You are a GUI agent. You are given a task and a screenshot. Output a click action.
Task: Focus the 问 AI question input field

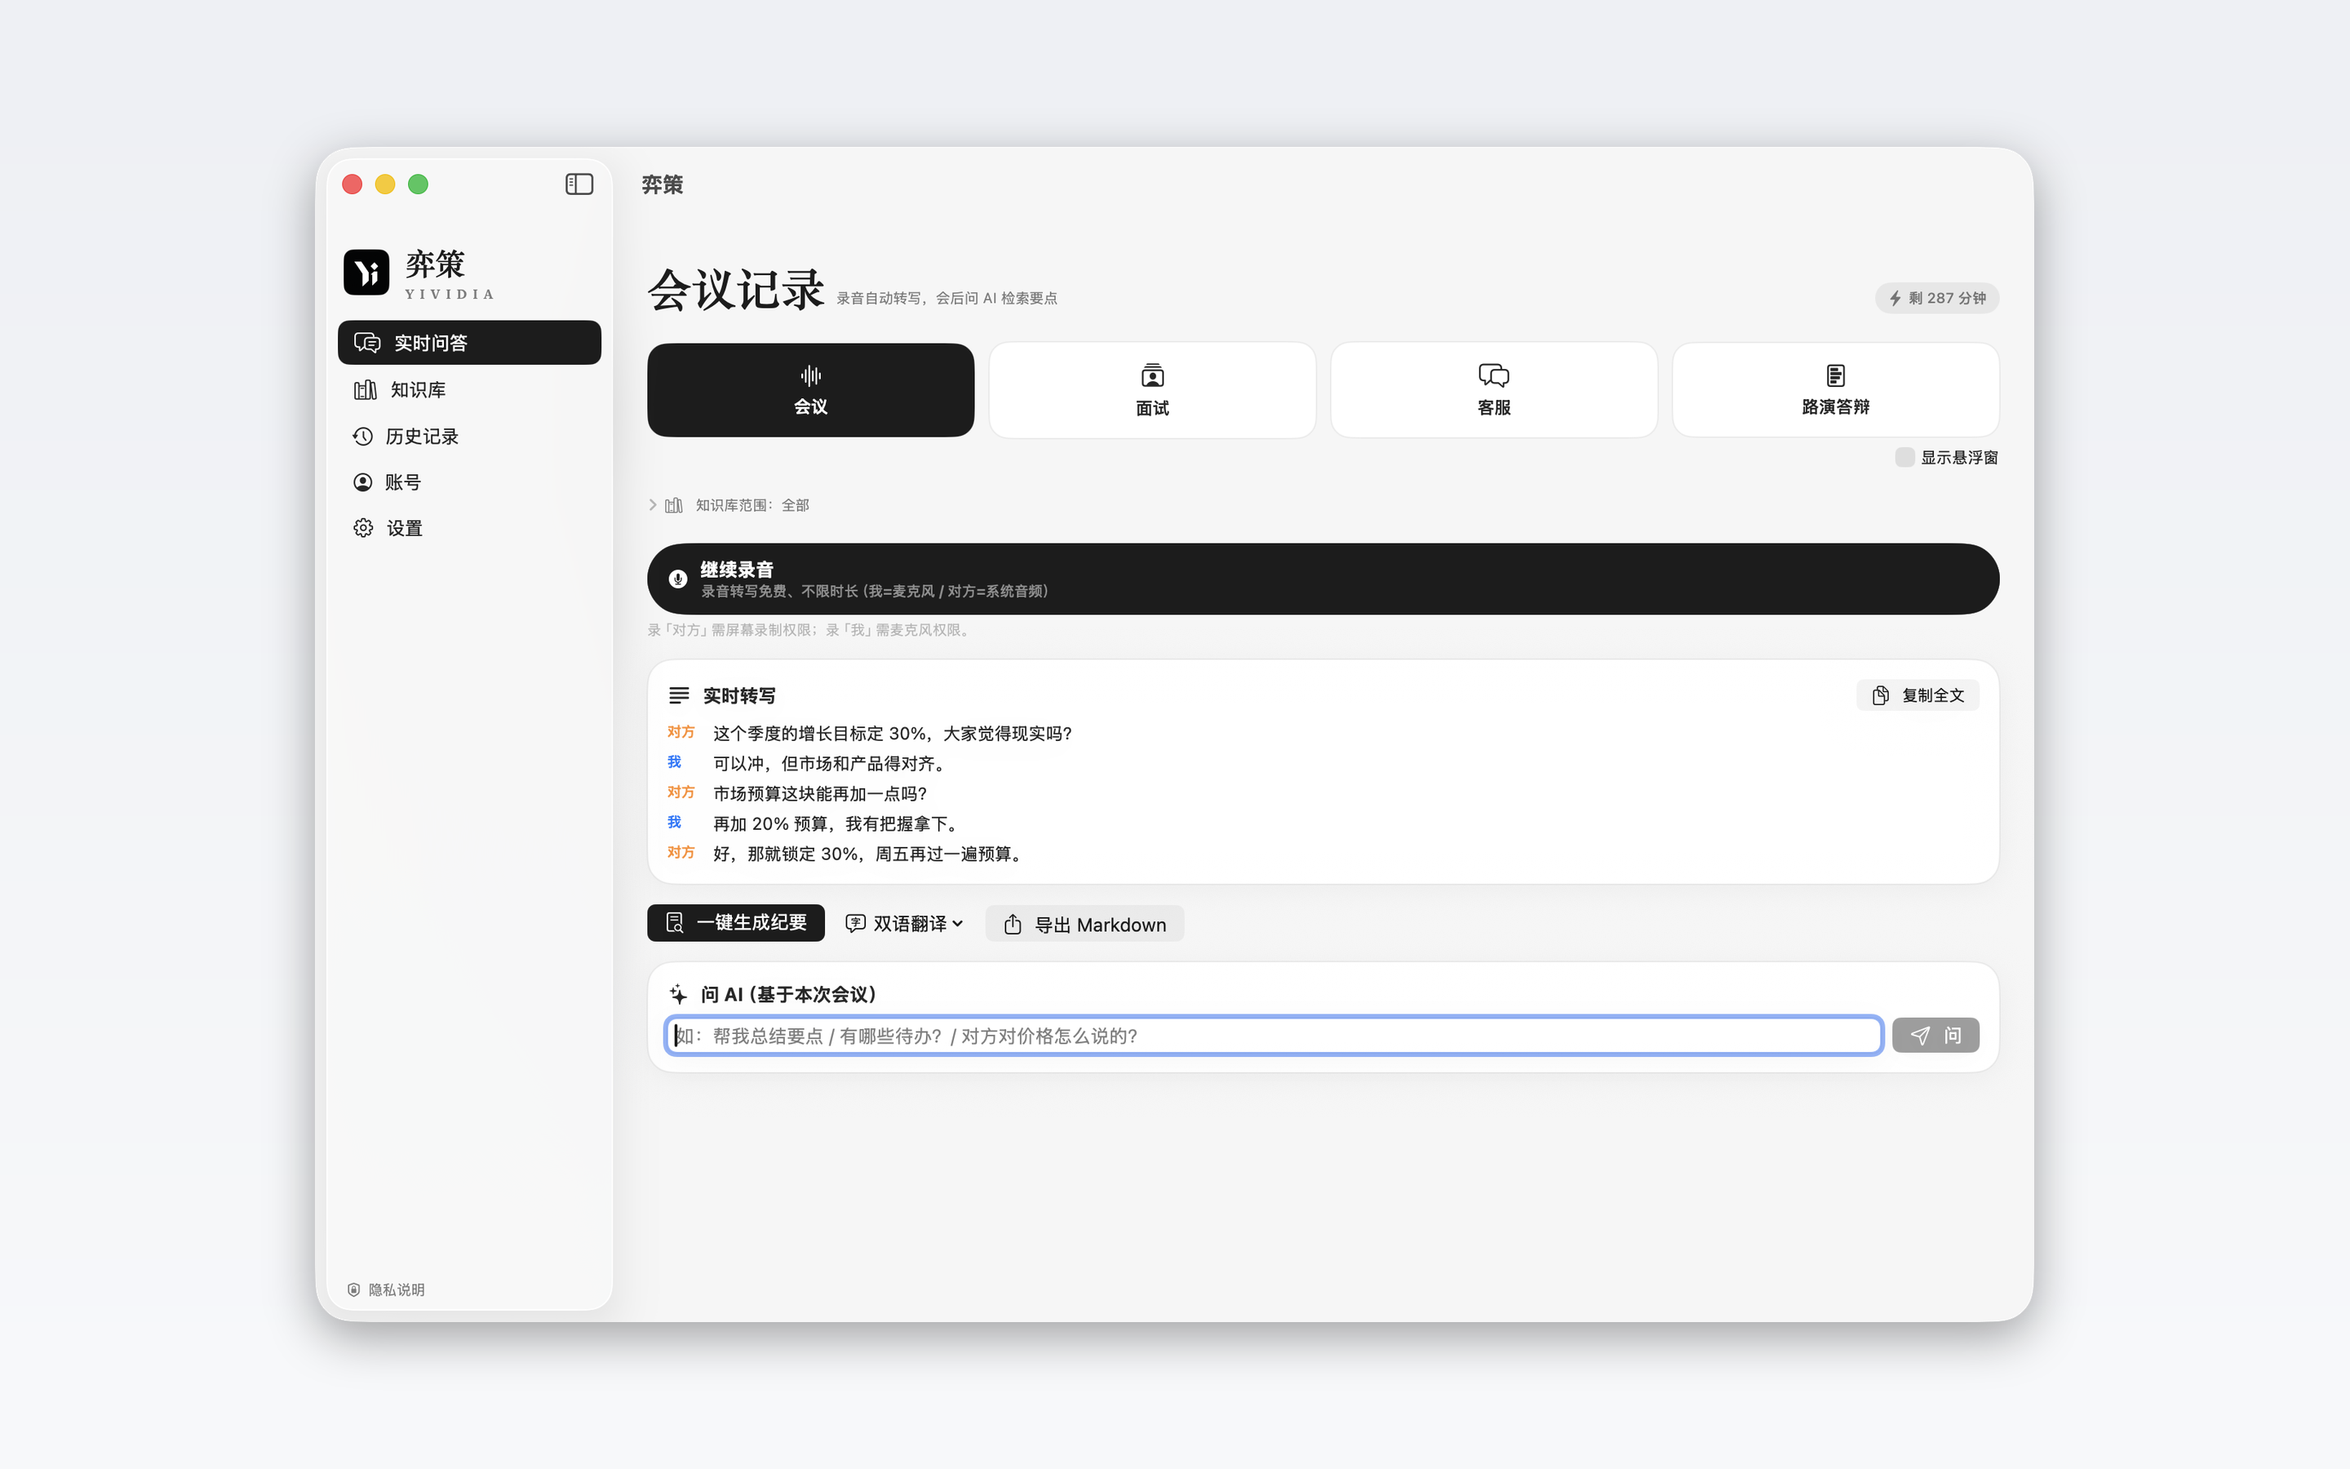pos(1274,1036)
